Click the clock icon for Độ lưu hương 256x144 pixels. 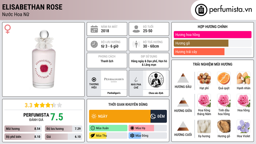[94, 44]
